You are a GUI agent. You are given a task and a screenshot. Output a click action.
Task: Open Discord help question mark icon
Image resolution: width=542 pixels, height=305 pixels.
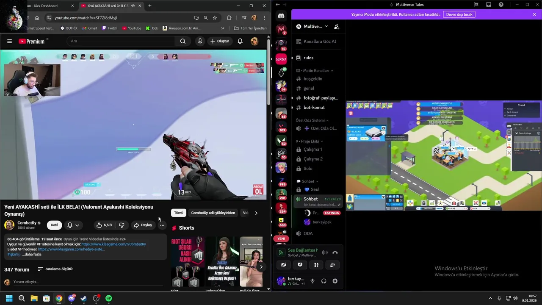tap(501, 5)
